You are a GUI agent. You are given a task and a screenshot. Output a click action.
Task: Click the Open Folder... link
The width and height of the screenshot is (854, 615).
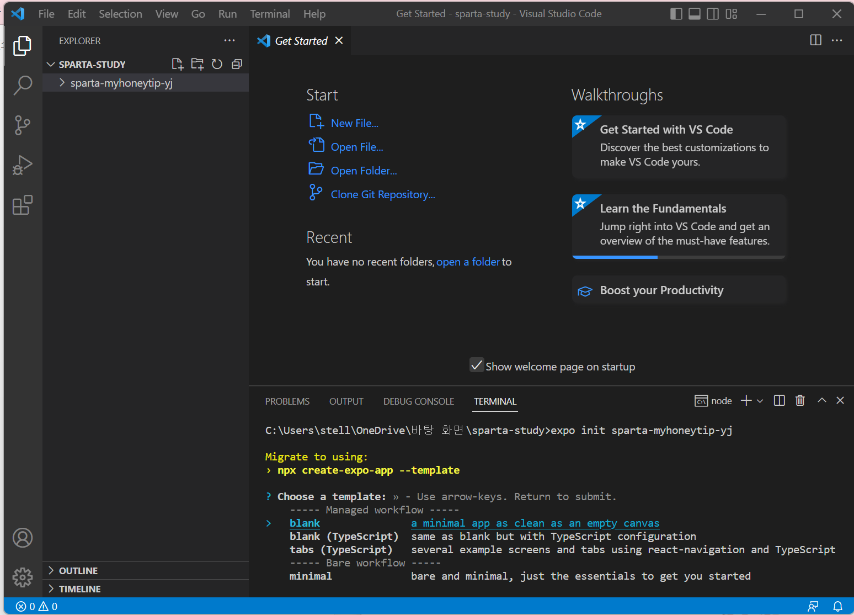click(364, 171)
